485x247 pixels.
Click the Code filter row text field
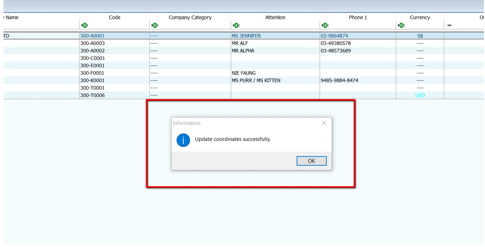point(117,25)
